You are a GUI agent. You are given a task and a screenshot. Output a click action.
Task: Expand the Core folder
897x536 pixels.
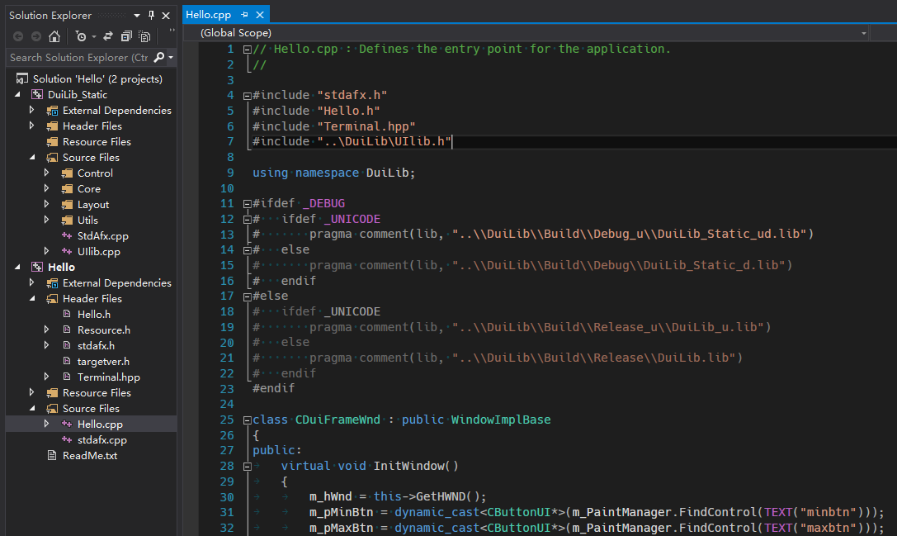(x=47, y=188)
